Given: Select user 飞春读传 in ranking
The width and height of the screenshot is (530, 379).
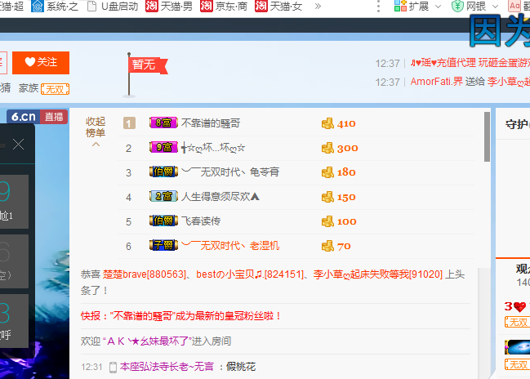Looking at the screenshot, I should click(201, 221).
